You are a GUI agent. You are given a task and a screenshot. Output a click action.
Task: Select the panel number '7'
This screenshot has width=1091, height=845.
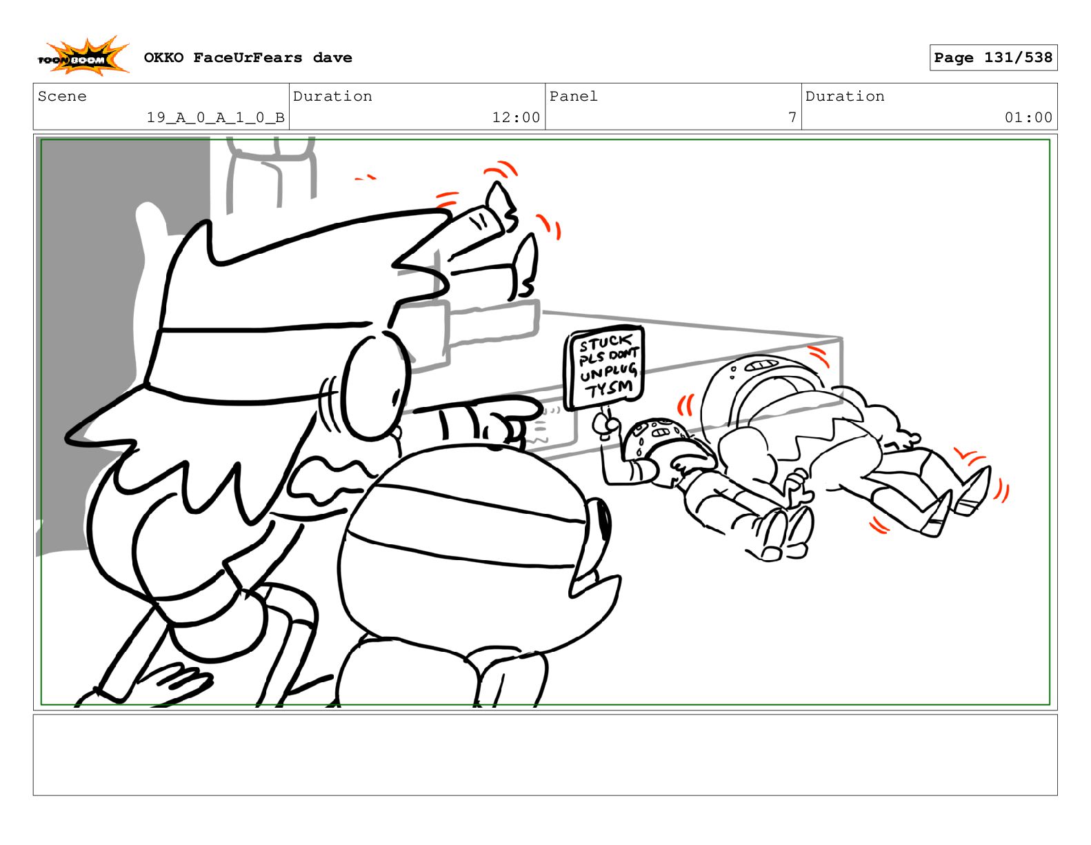[x=792, y=117]
